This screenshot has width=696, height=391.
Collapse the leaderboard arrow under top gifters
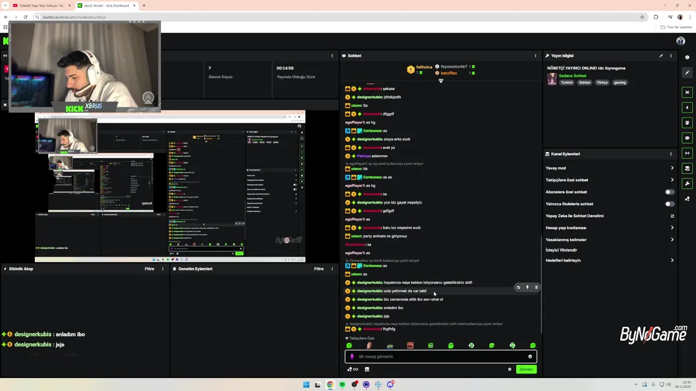pyautogui.click(x=441, y=80)
